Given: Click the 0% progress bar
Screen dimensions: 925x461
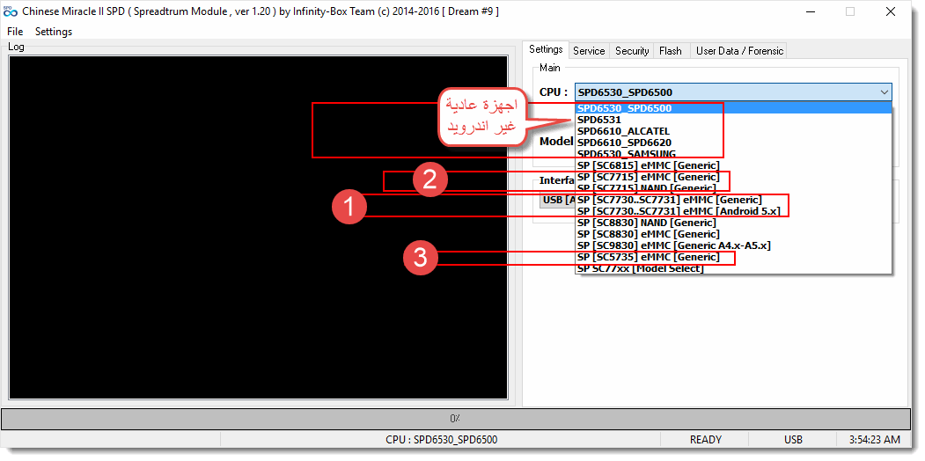Looking at the screenshot, I should 455,419.
